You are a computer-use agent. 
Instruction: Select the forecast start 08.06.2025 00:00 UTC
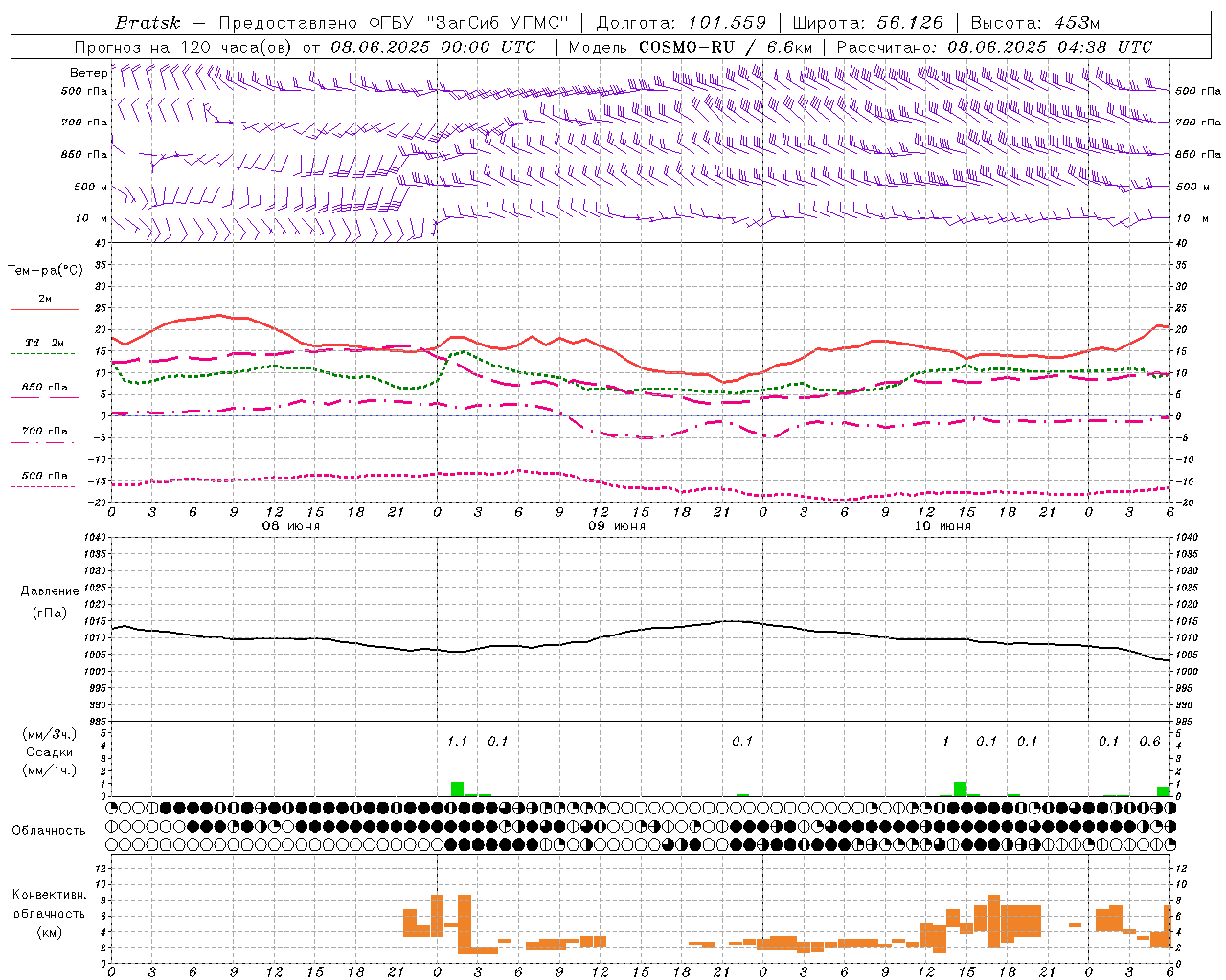pyautogui.click(x=433, y=47)
